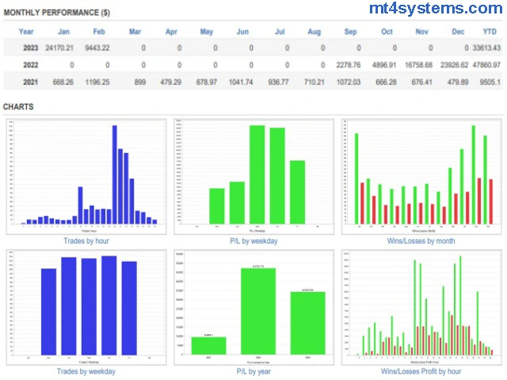
Task: Select the 2021 YTD value 9505.1
Action: pos(486,81)
